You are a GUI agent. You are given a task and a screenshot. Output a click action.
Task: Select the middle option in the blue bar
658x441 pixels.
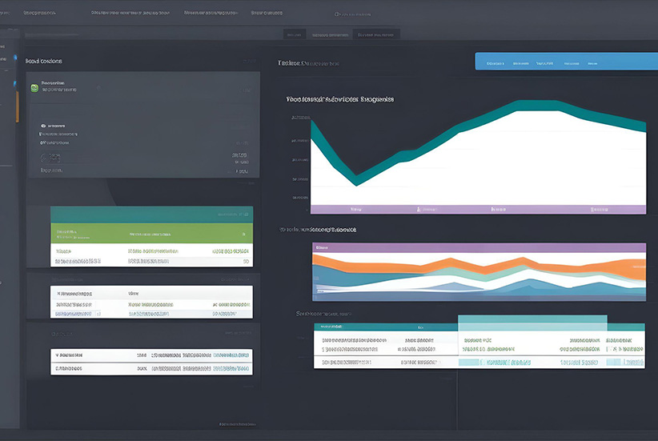545,62
